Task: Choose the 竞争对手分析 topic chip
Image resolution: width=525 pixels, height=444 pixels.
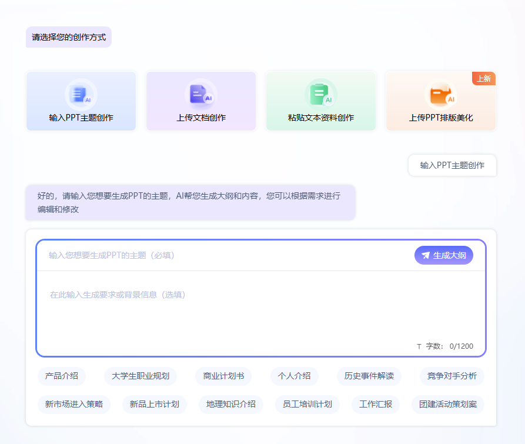Action: coord(452,376)
